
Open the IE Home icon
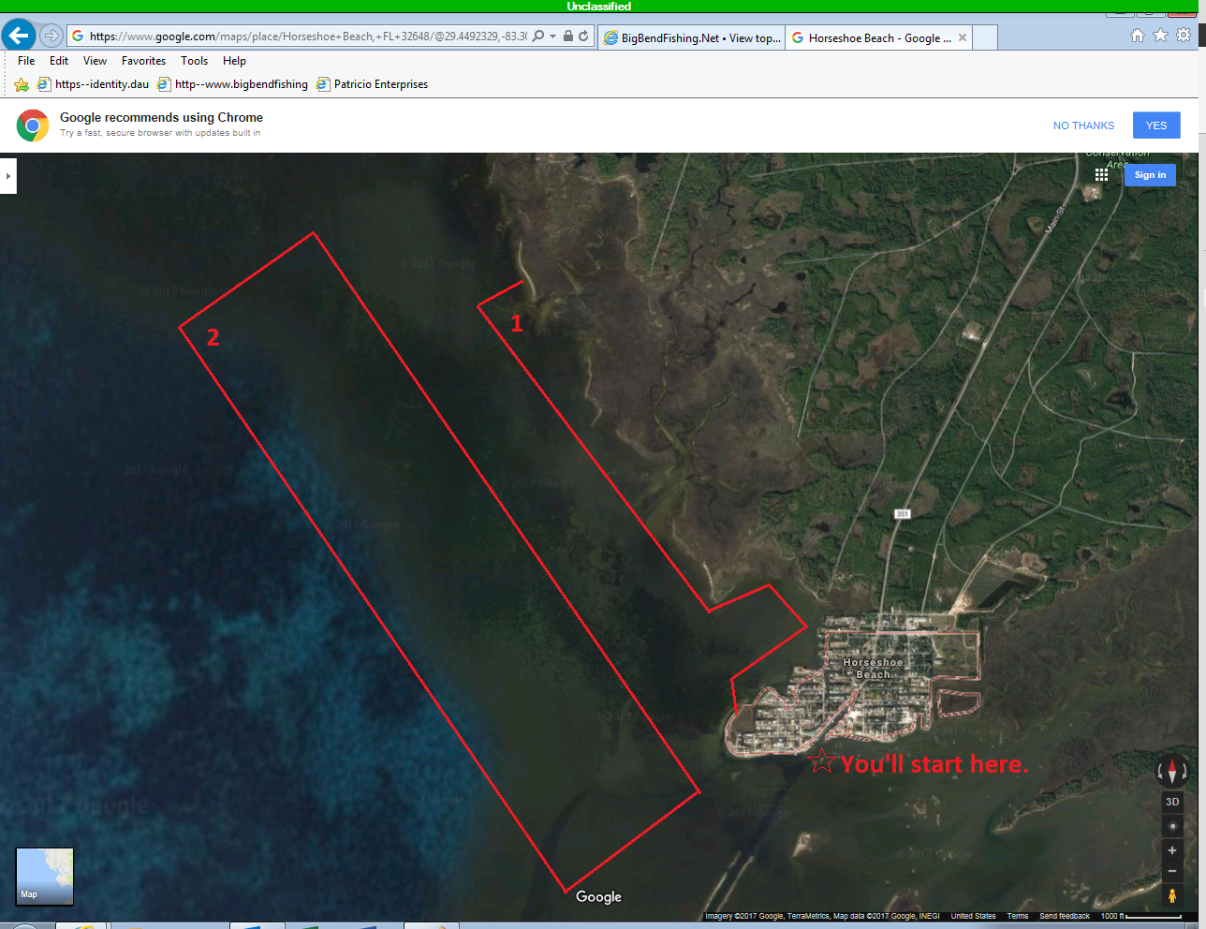pos(1137,36)
